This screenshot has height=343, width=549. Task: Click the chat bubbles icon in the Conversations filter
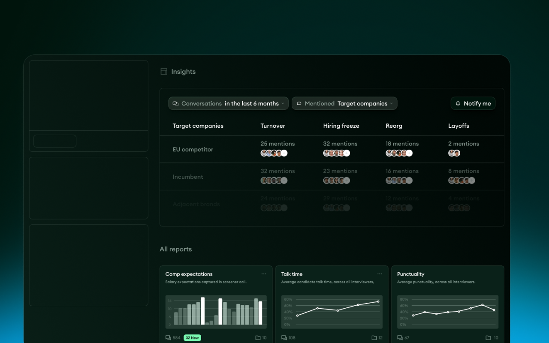click(x=175, y=103)
